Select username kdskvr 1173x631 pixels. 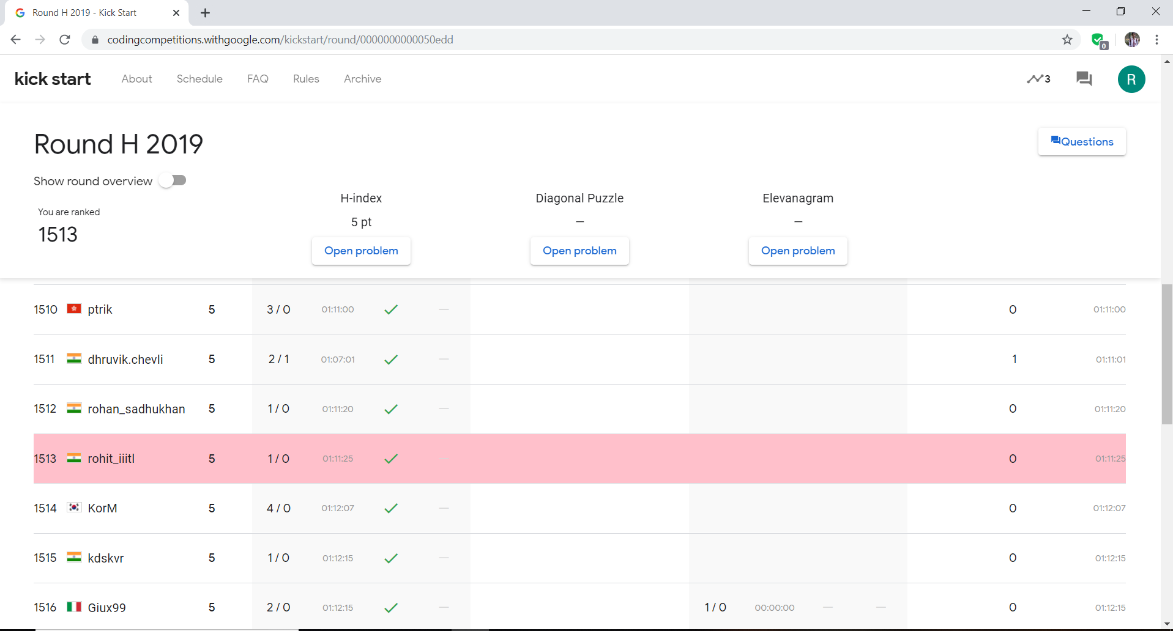(x=106, y=558)
